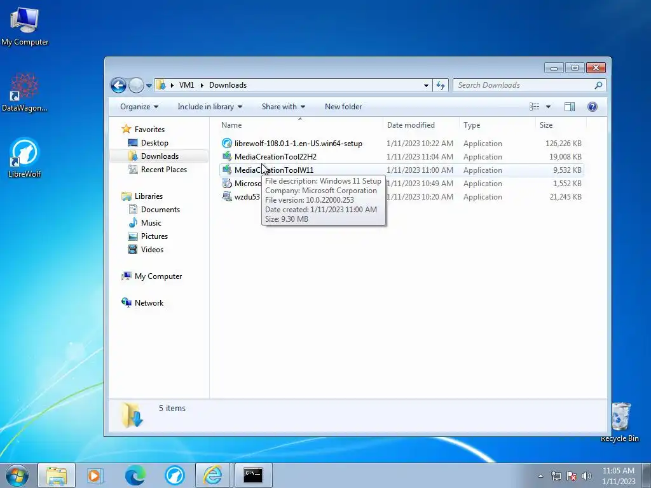Image resolution: width=651 pixels, height=488 pixels.
Task: Click the 1/11/2023 10:49 AM date cell
Action: tap(420, 184)
